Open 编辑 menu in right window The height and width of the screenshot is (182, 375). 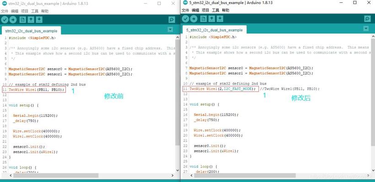point(195,10)
